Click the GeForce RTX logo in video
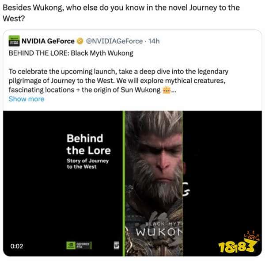The width and height of the screenshot is (265, 261). [x=79, y=245]
